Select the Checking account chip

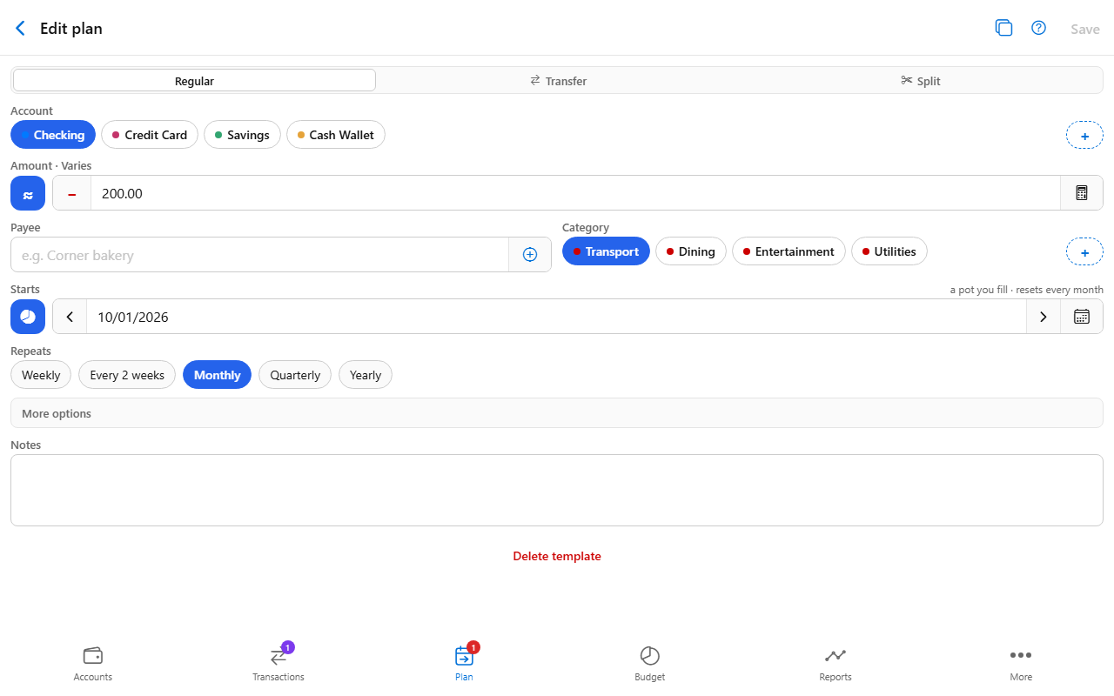point(53,135)
